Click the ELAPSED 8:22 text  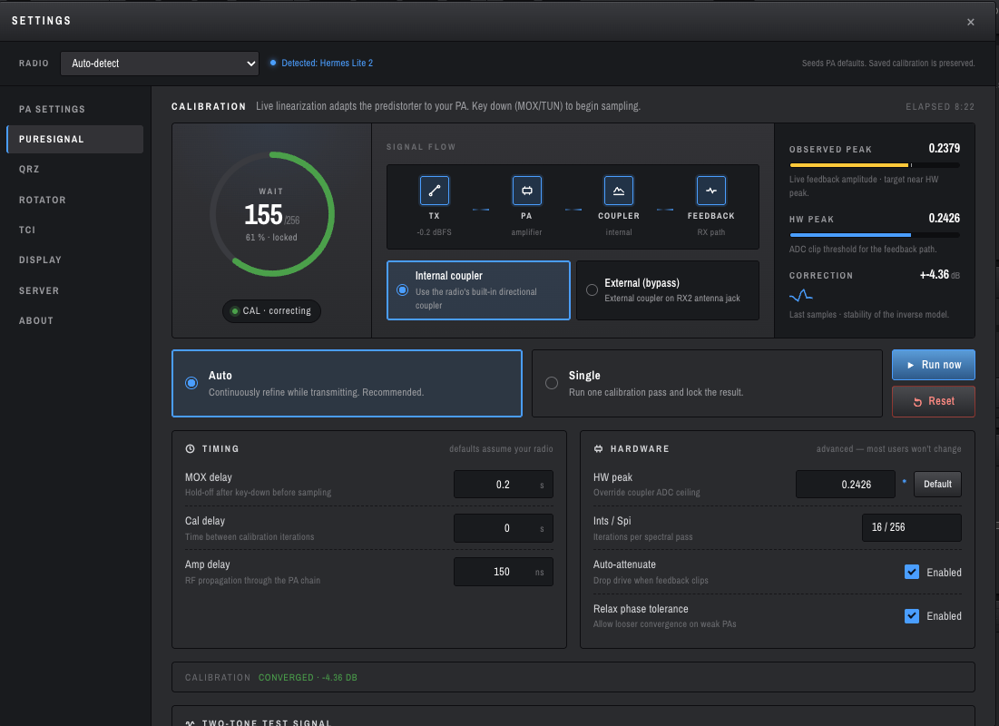click(940, 106)
